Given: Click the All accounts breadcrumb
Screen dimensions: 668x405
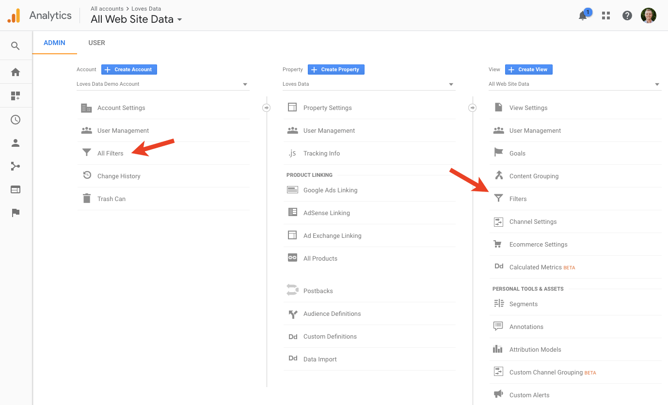Looking at the screenshot, I should coord(107,9).
